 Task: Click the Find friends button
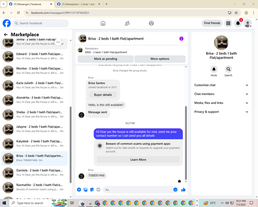point(212,23)
